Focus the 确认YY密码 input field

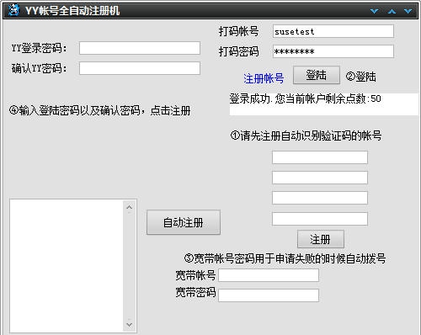(x=140, y=68)
